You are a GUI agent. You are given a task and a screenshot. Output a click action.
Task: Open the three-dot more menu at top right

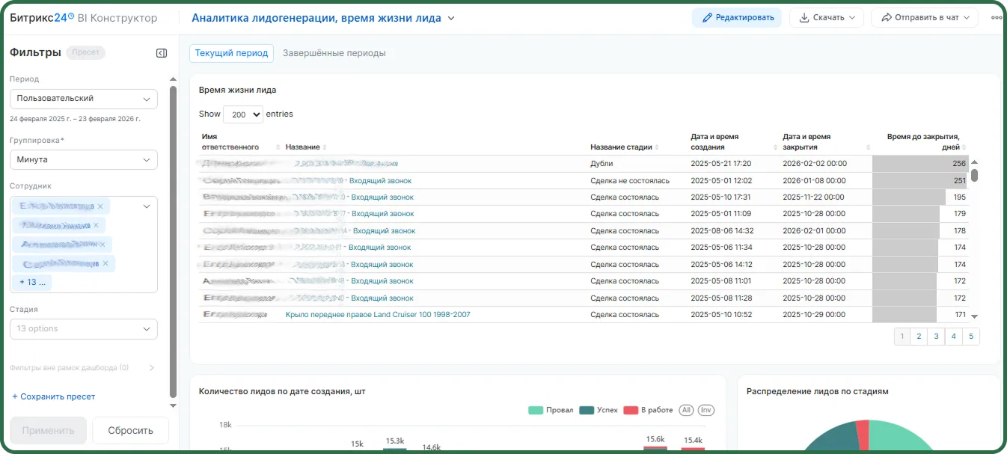click(x=996, y=18)
